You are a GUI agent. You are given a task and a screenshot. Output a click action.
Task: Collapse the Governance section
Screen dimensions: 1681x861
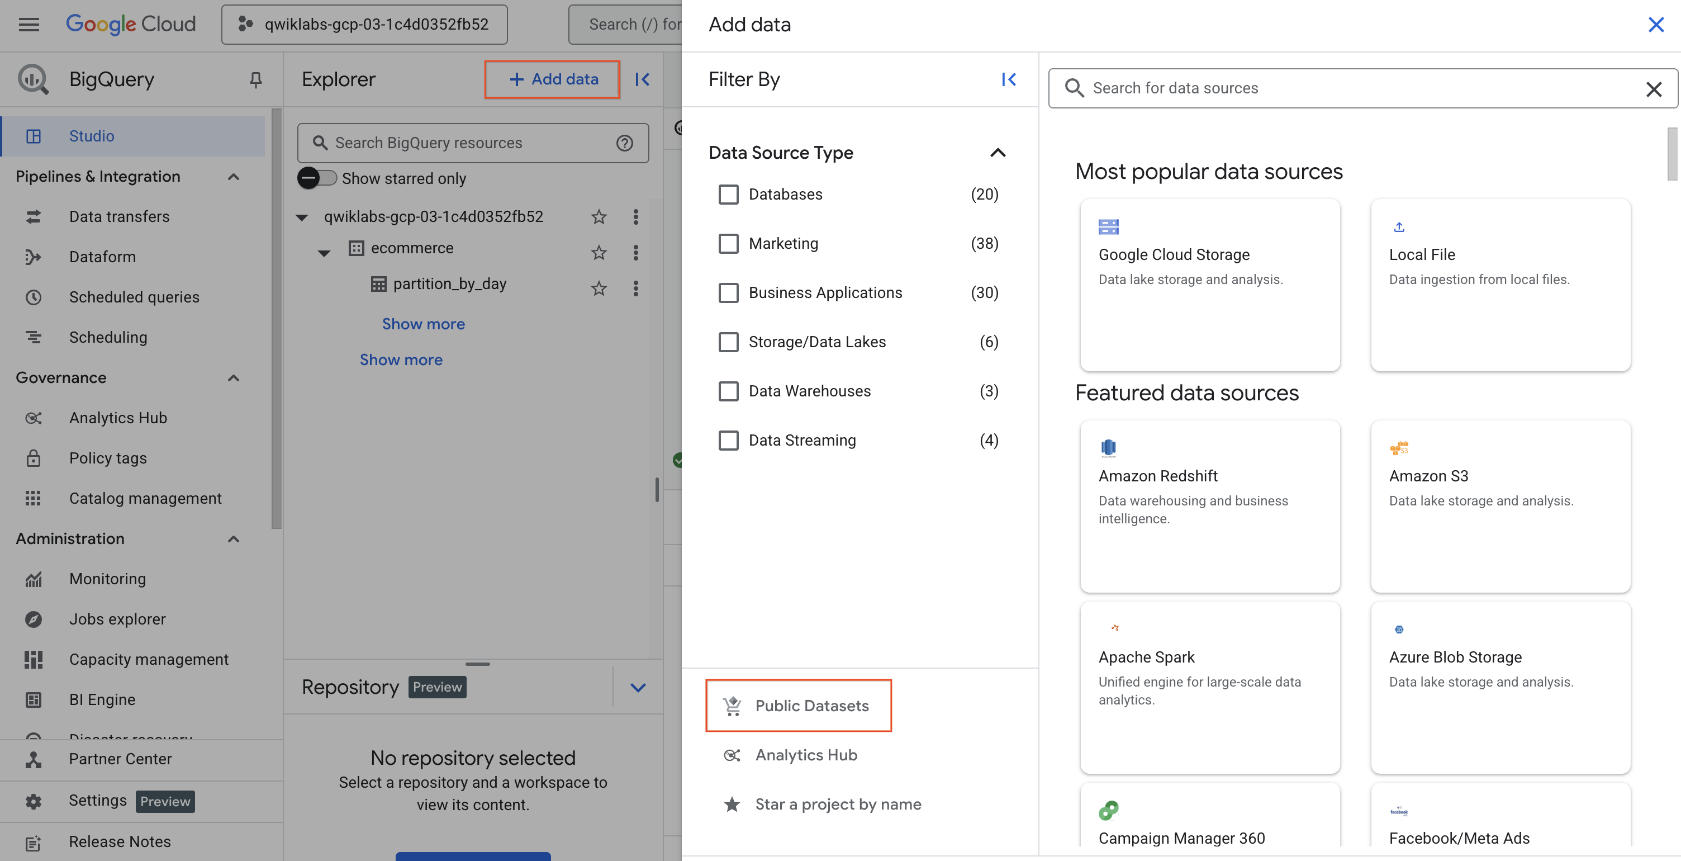click(x=234, y=378)
